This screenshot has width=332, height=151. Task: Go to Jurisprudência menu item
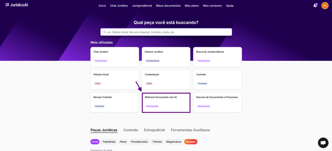tap(142, 5)
